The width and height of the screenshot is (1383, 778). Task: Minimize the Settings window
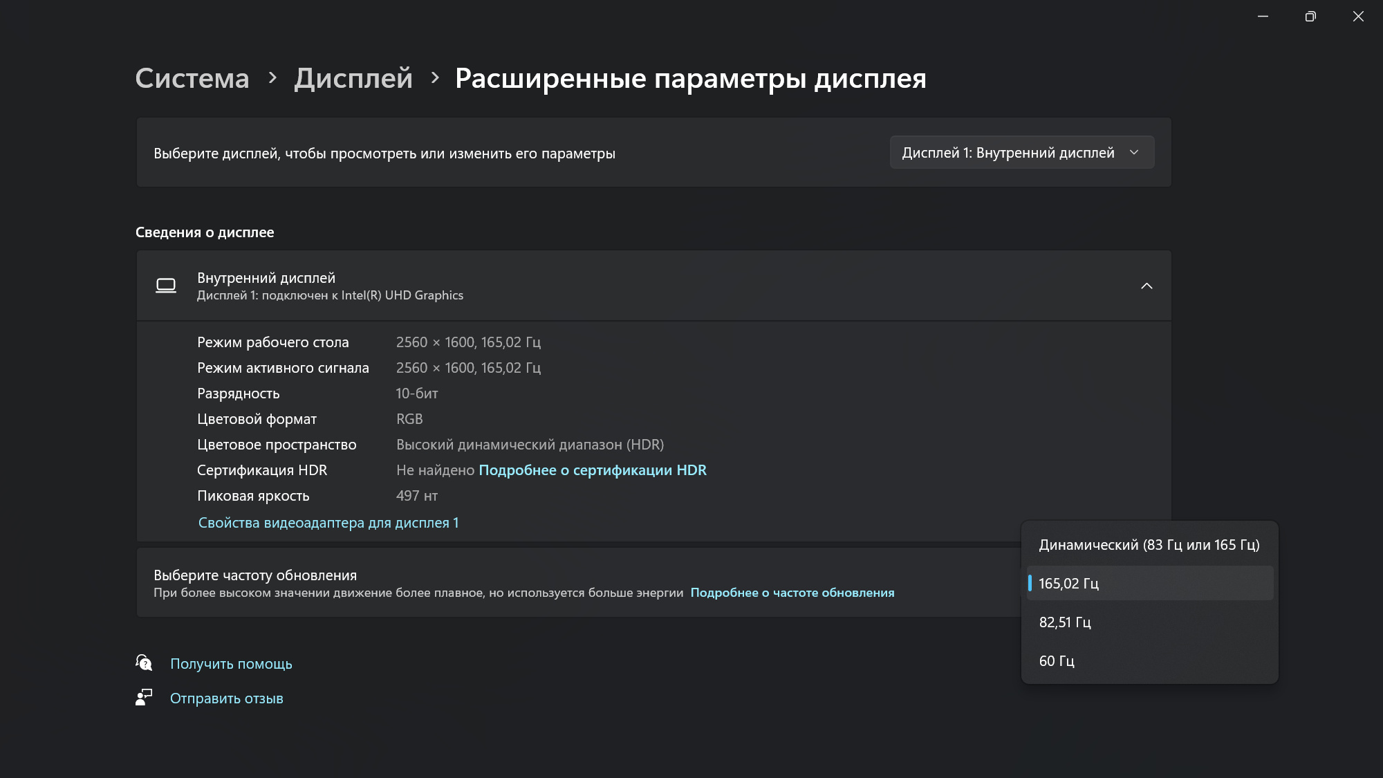(1263, 16)
